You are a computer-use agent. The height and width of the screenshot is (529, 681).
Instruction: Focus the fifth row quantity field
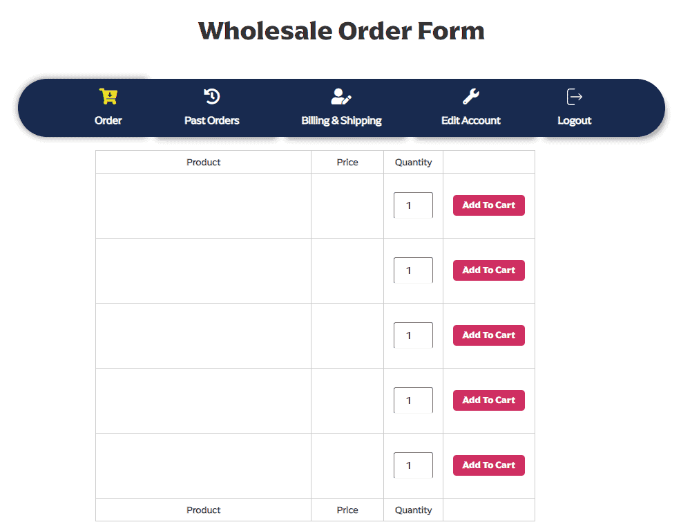point(413,465)
